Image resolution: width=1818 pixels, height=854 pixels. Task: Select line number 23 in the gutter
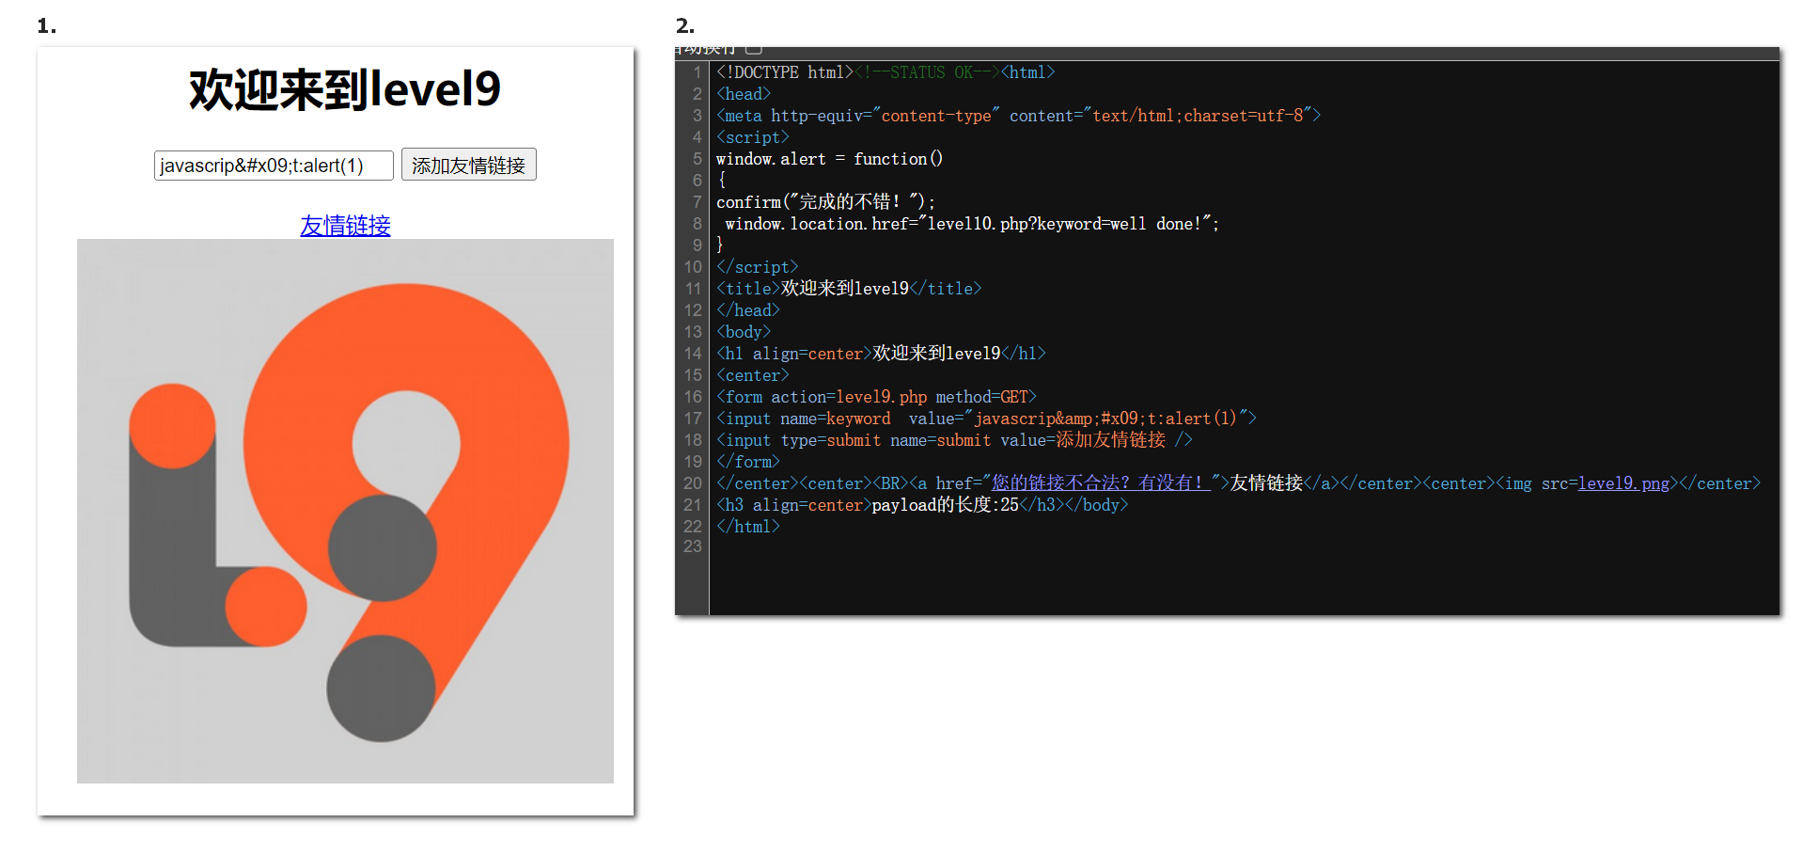point(693,546)
